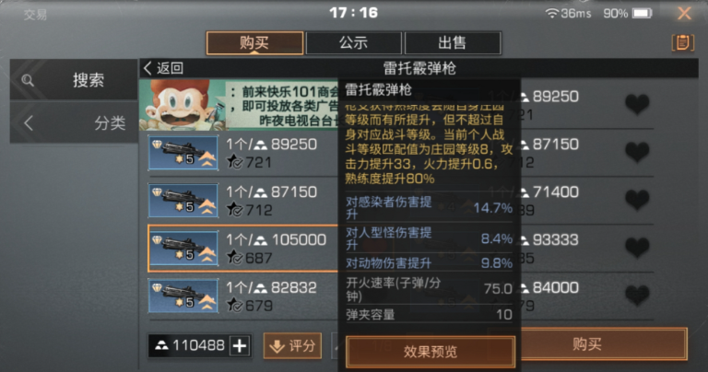Viewport: 708px width, 372px height.
Task: Sort listings with the 评分 dropdown button
Action: (292, 346)
